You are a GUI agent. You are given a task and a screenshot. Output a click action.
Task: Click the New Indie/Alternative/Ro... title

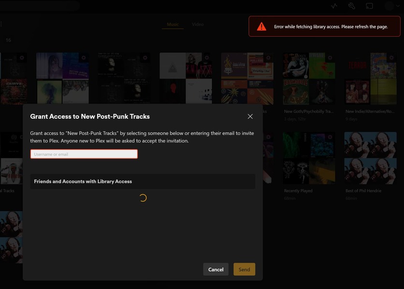pos(370,111)
